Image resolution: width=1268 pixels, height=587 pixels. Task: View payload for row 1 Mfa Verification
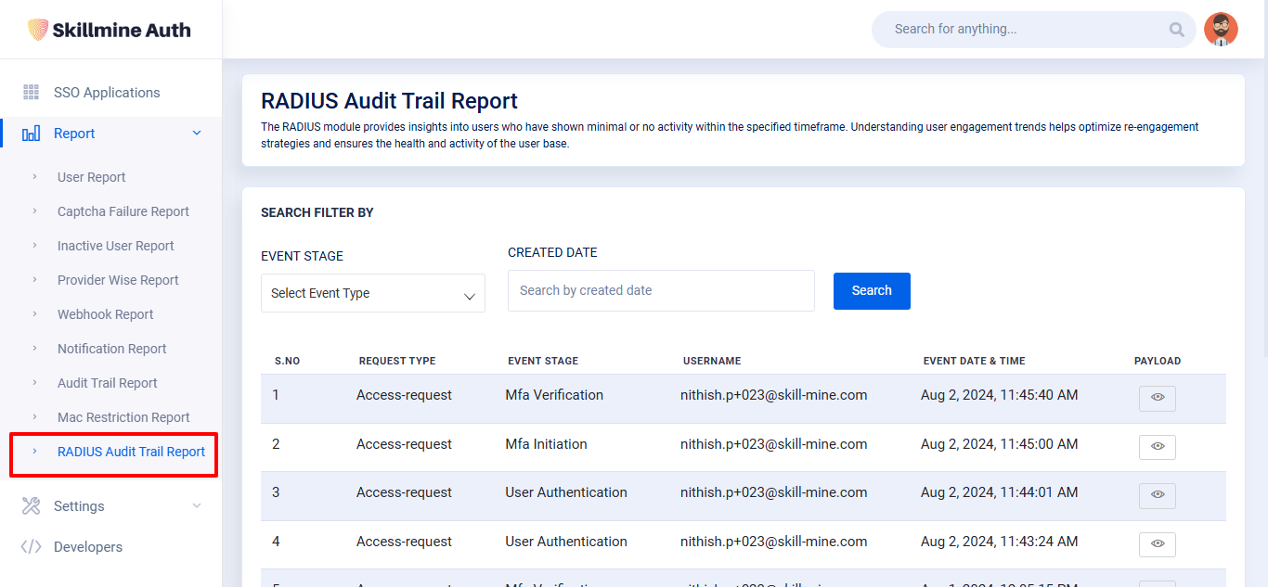(x=1157, y=398)
